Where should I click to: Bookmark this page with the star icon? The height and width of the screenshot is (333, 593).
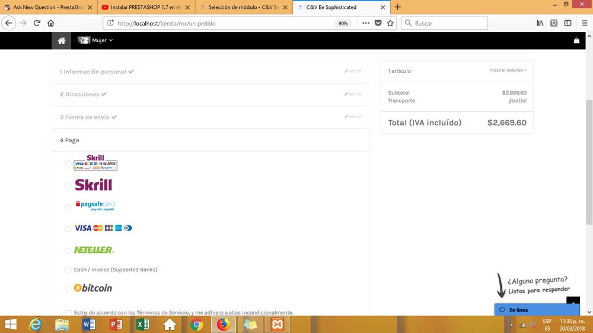(x=390, y=23)
